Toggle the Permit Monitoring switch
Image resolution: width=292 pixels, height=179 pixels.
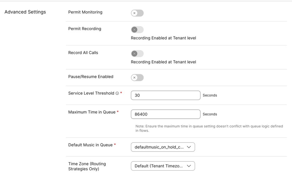(137, 13)
